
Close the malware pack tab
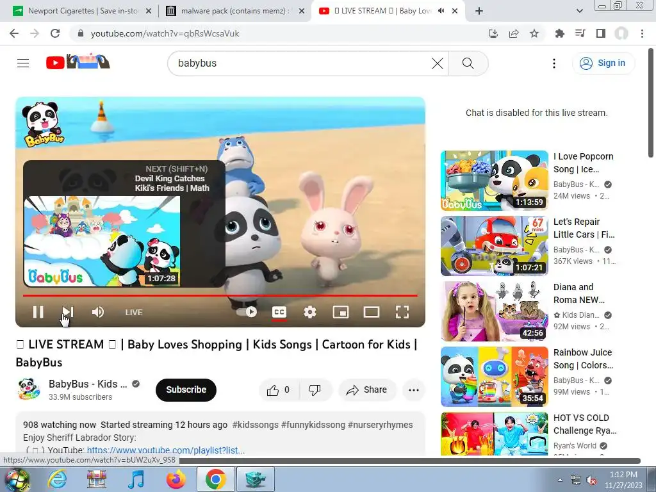pyautogui.click(x=302, y=12)
